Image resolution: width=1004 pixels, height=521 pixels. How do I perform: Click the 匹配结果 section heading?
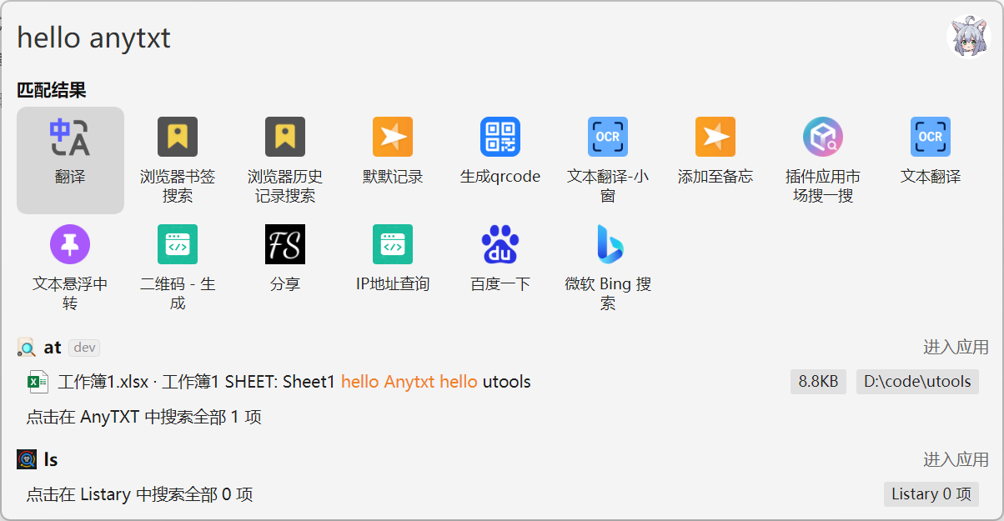(52, 90)
